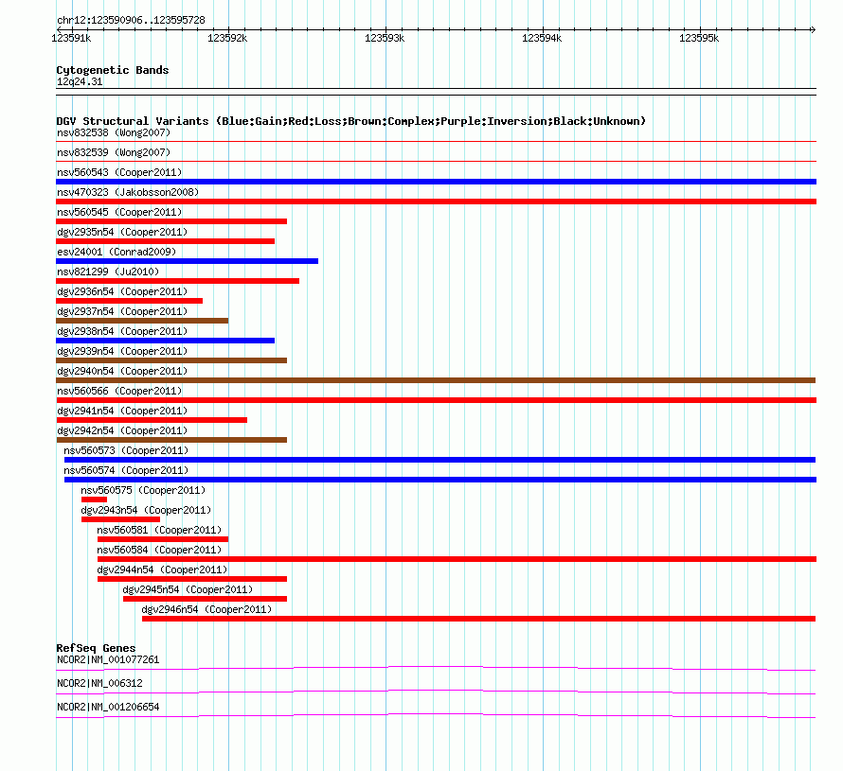Click the 12q24.31 band label
The image size is (843, 771).
point(80,81)
